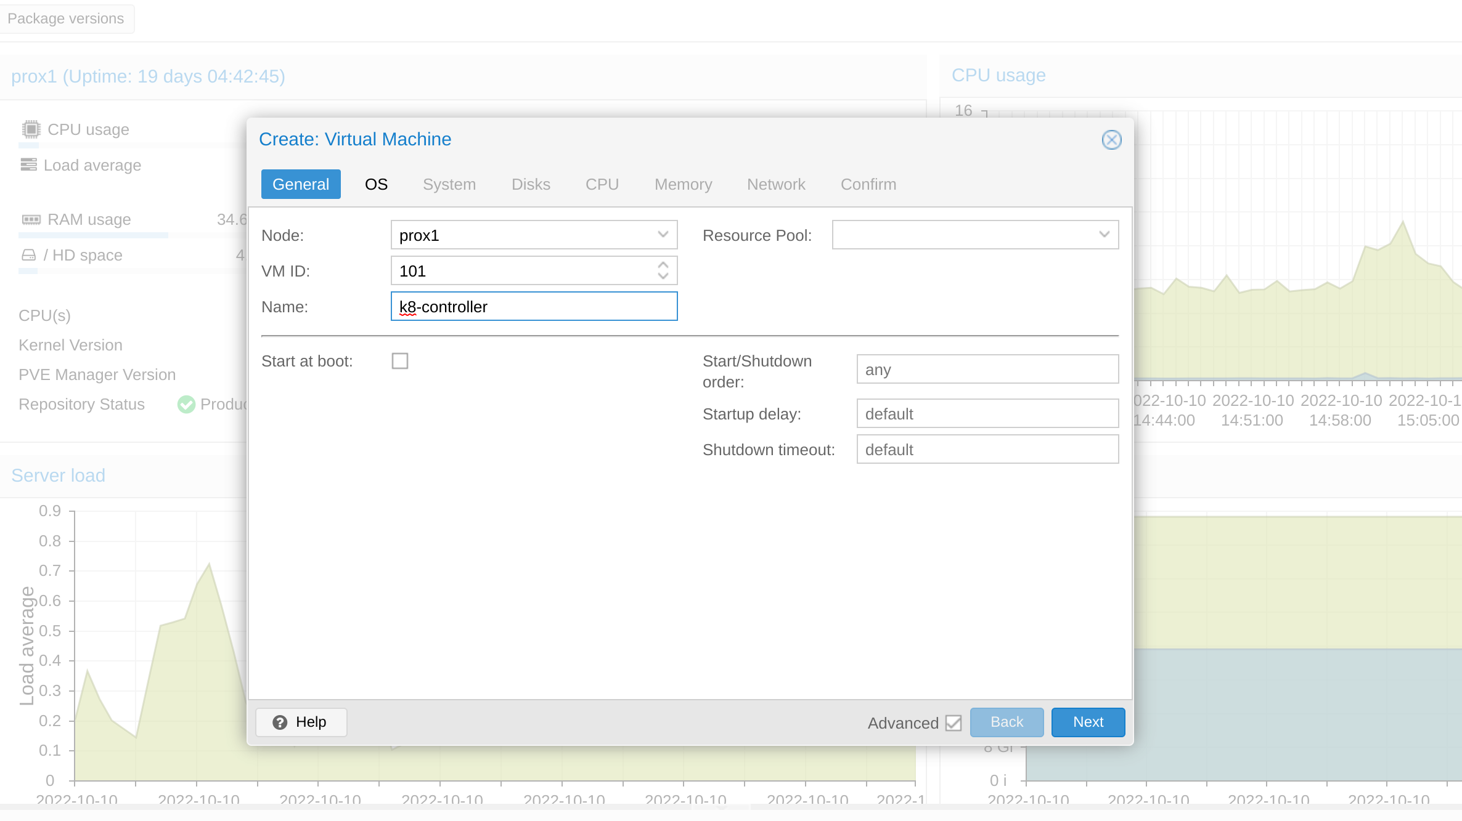This screenshot has height=821, width=1462.
Task: Click the RAM usage memory icon
Action: [31, 220]
